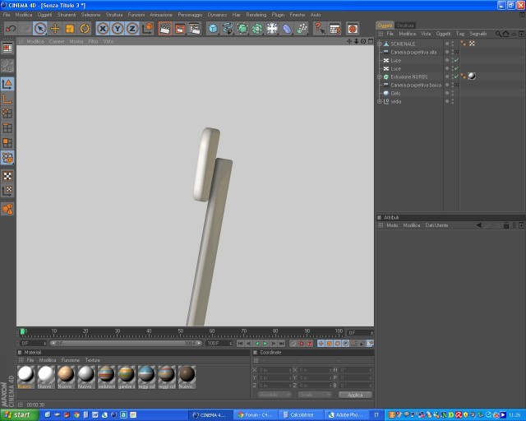Toggle the second Luce enabled checkmark
526x421 pixels.
pyautogui.click(x=456, y=68)
